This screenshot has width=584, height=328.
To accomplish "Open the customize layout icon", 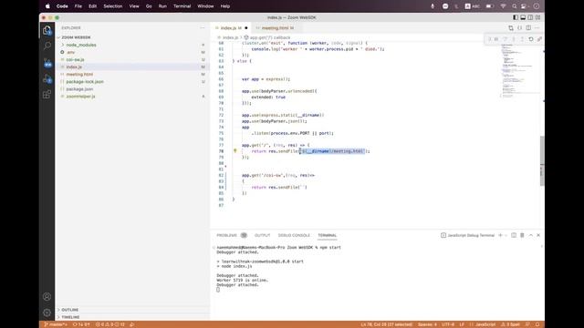I will coord(537,17).
